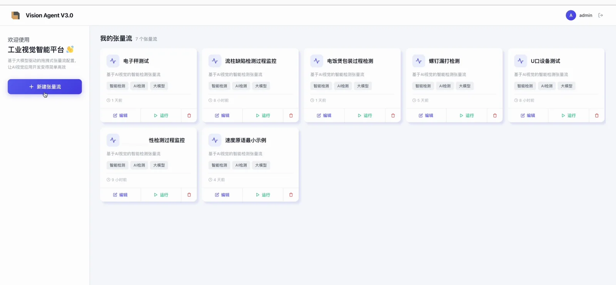This screenshot has height=285, width=616.
Task: Delete the 电子秤测试 flow via trash icon
Action: point(189,116)
